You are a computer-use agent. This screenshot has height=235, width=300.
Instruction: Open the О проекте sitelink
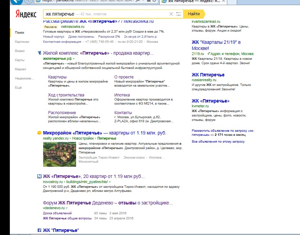point(124,77)
